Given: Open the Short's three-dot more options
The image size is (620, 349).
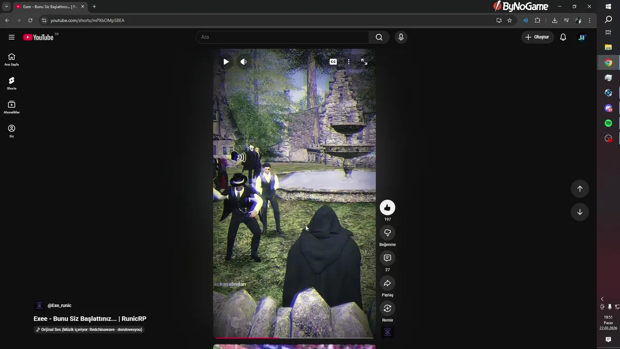Looking at the screenshot, I should [x=348, y=62].
